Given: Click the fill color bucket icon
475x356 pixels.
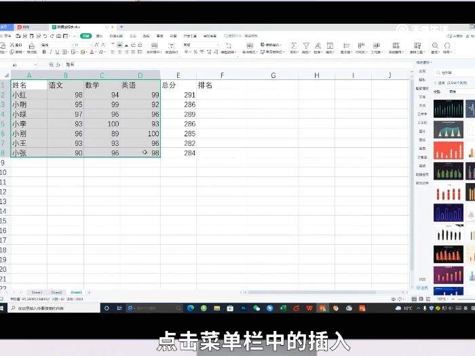Looking at the screenshot, I should [x=82, y=52].
